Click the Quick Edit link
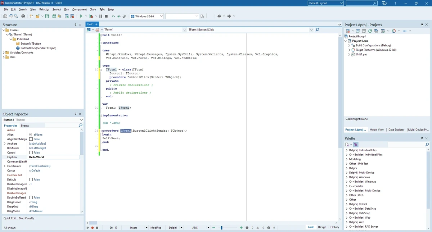This screenshot has height=232, width=432. (10, 218)
